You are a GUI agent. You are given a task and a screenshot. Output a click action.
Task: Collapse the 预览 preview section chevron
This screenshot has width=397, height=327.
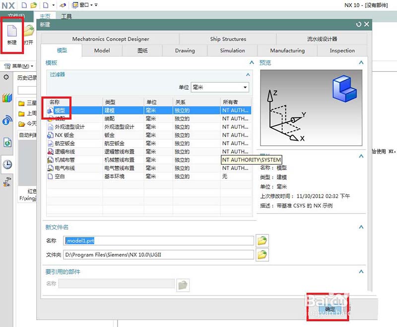tap(361, 62)
